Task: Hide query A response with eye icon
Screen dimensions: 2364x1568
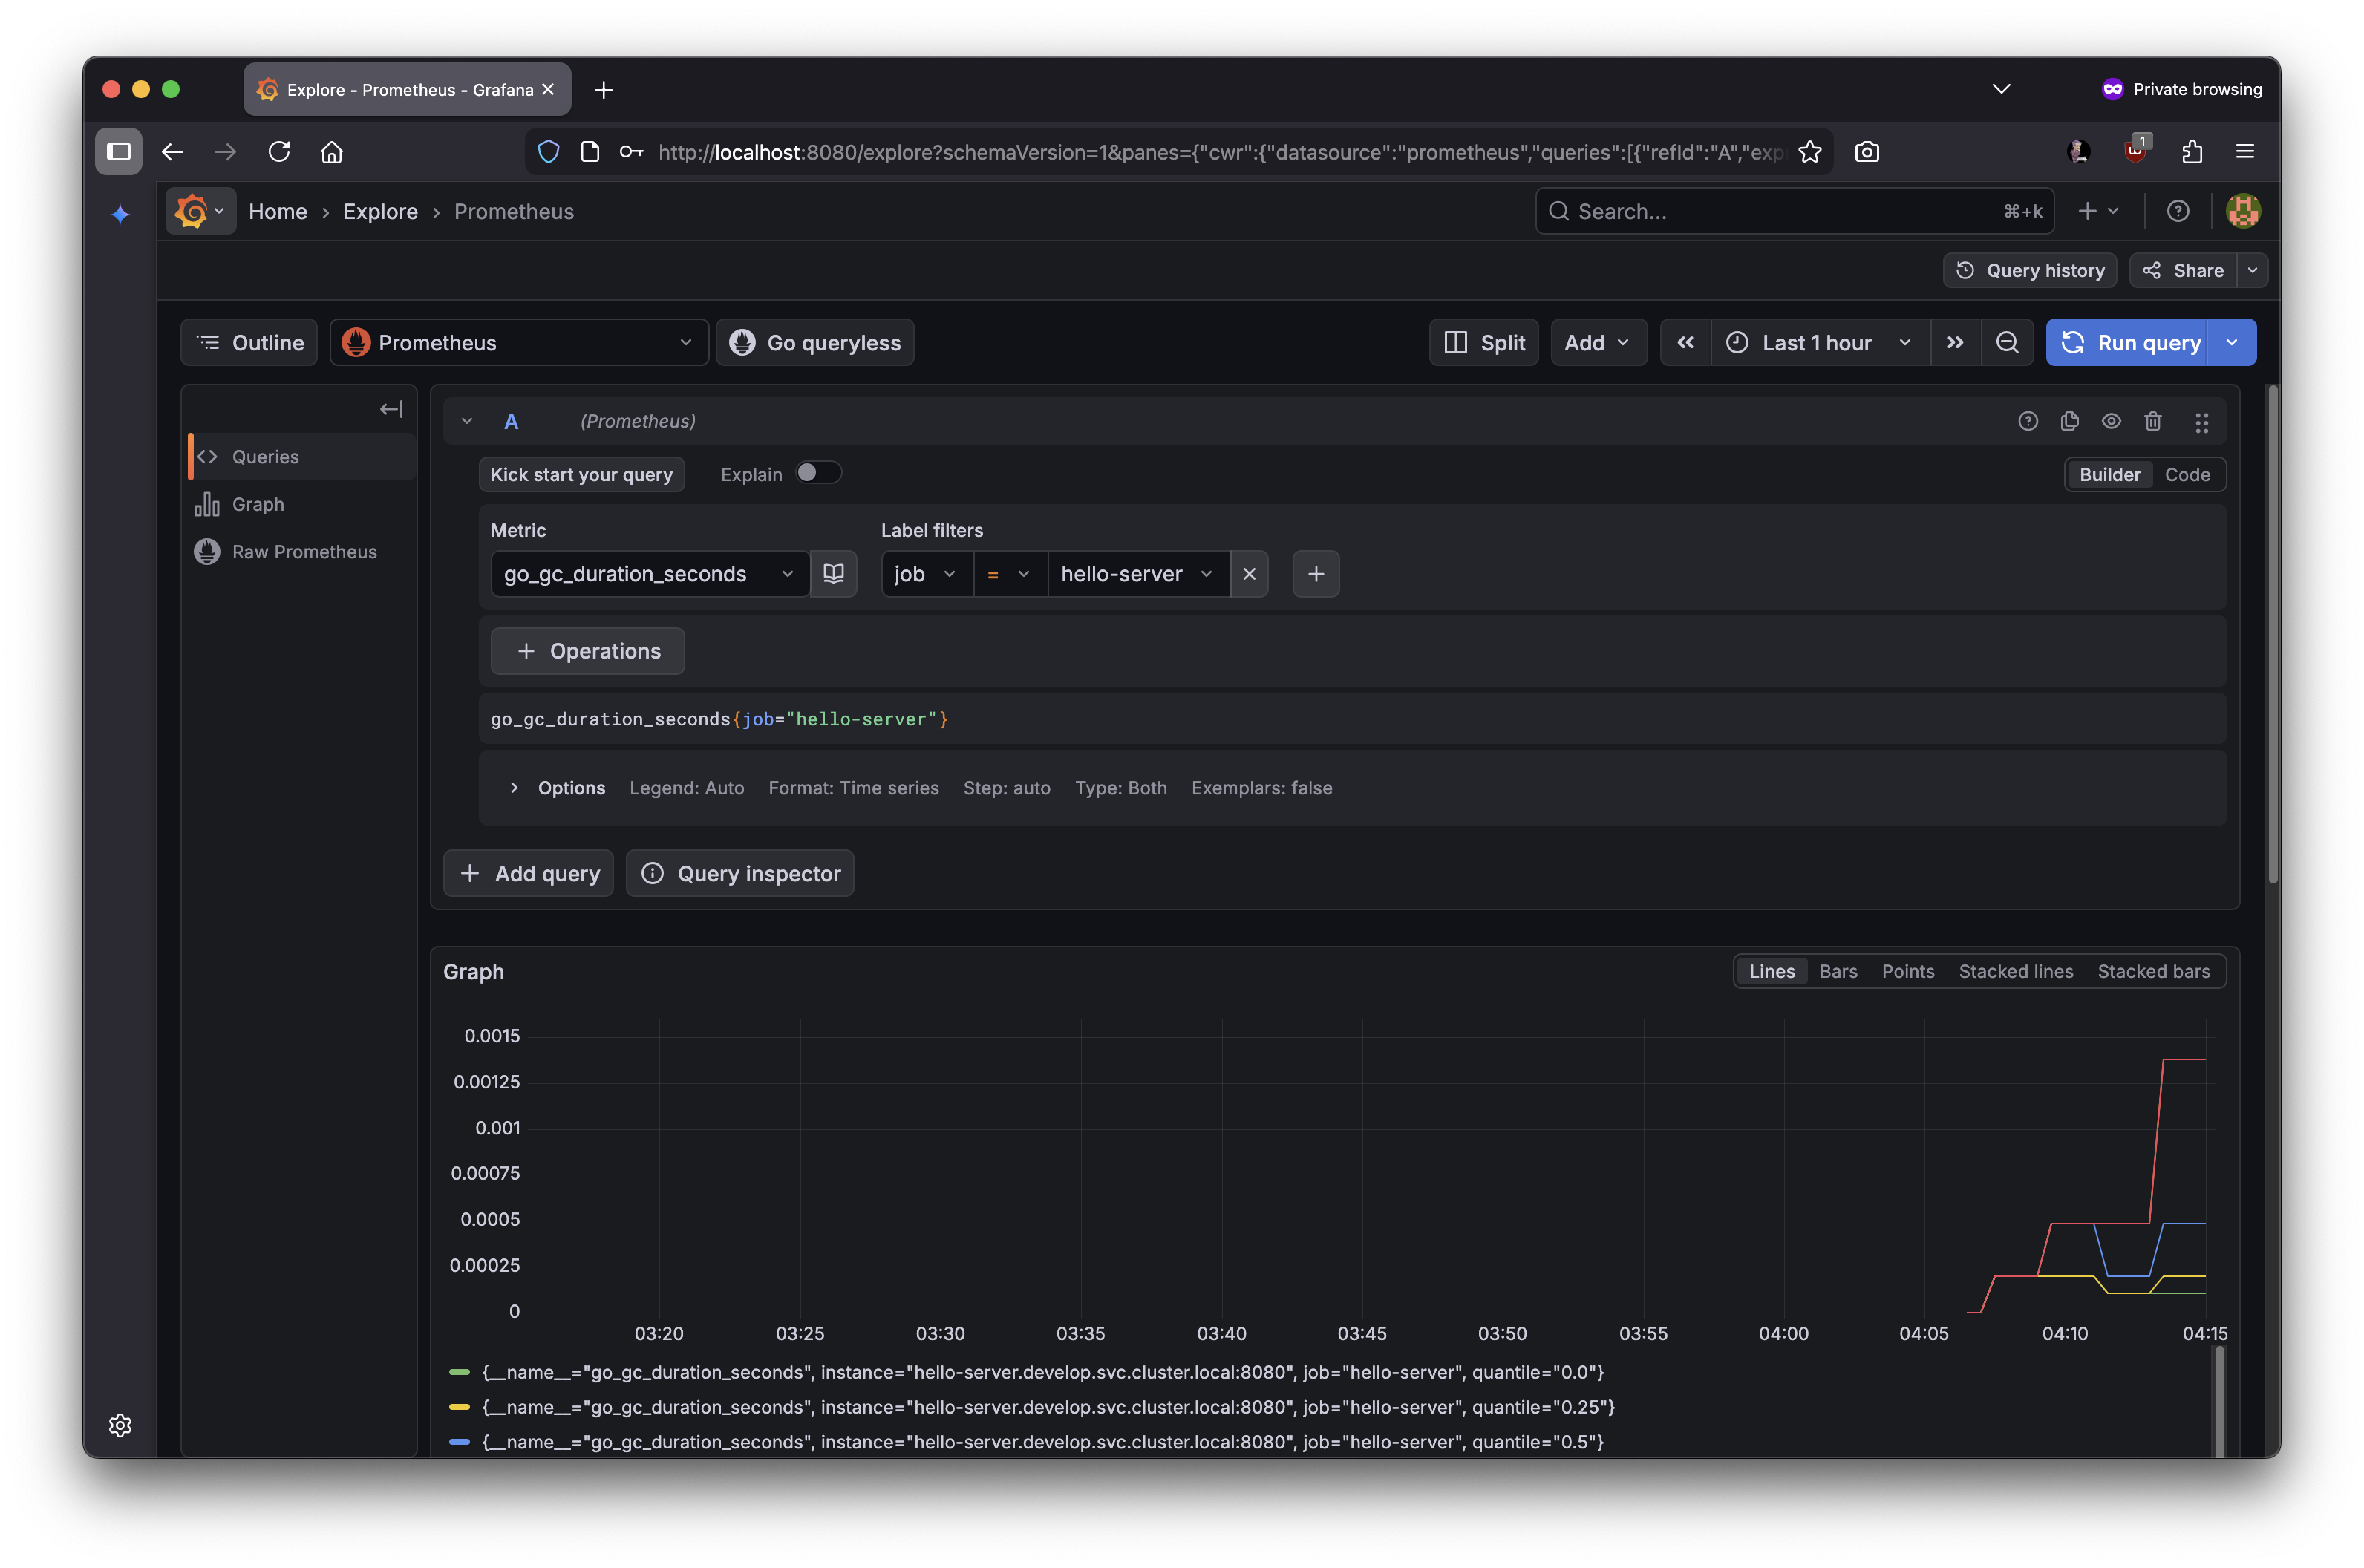Action: tap(2111, 421)
